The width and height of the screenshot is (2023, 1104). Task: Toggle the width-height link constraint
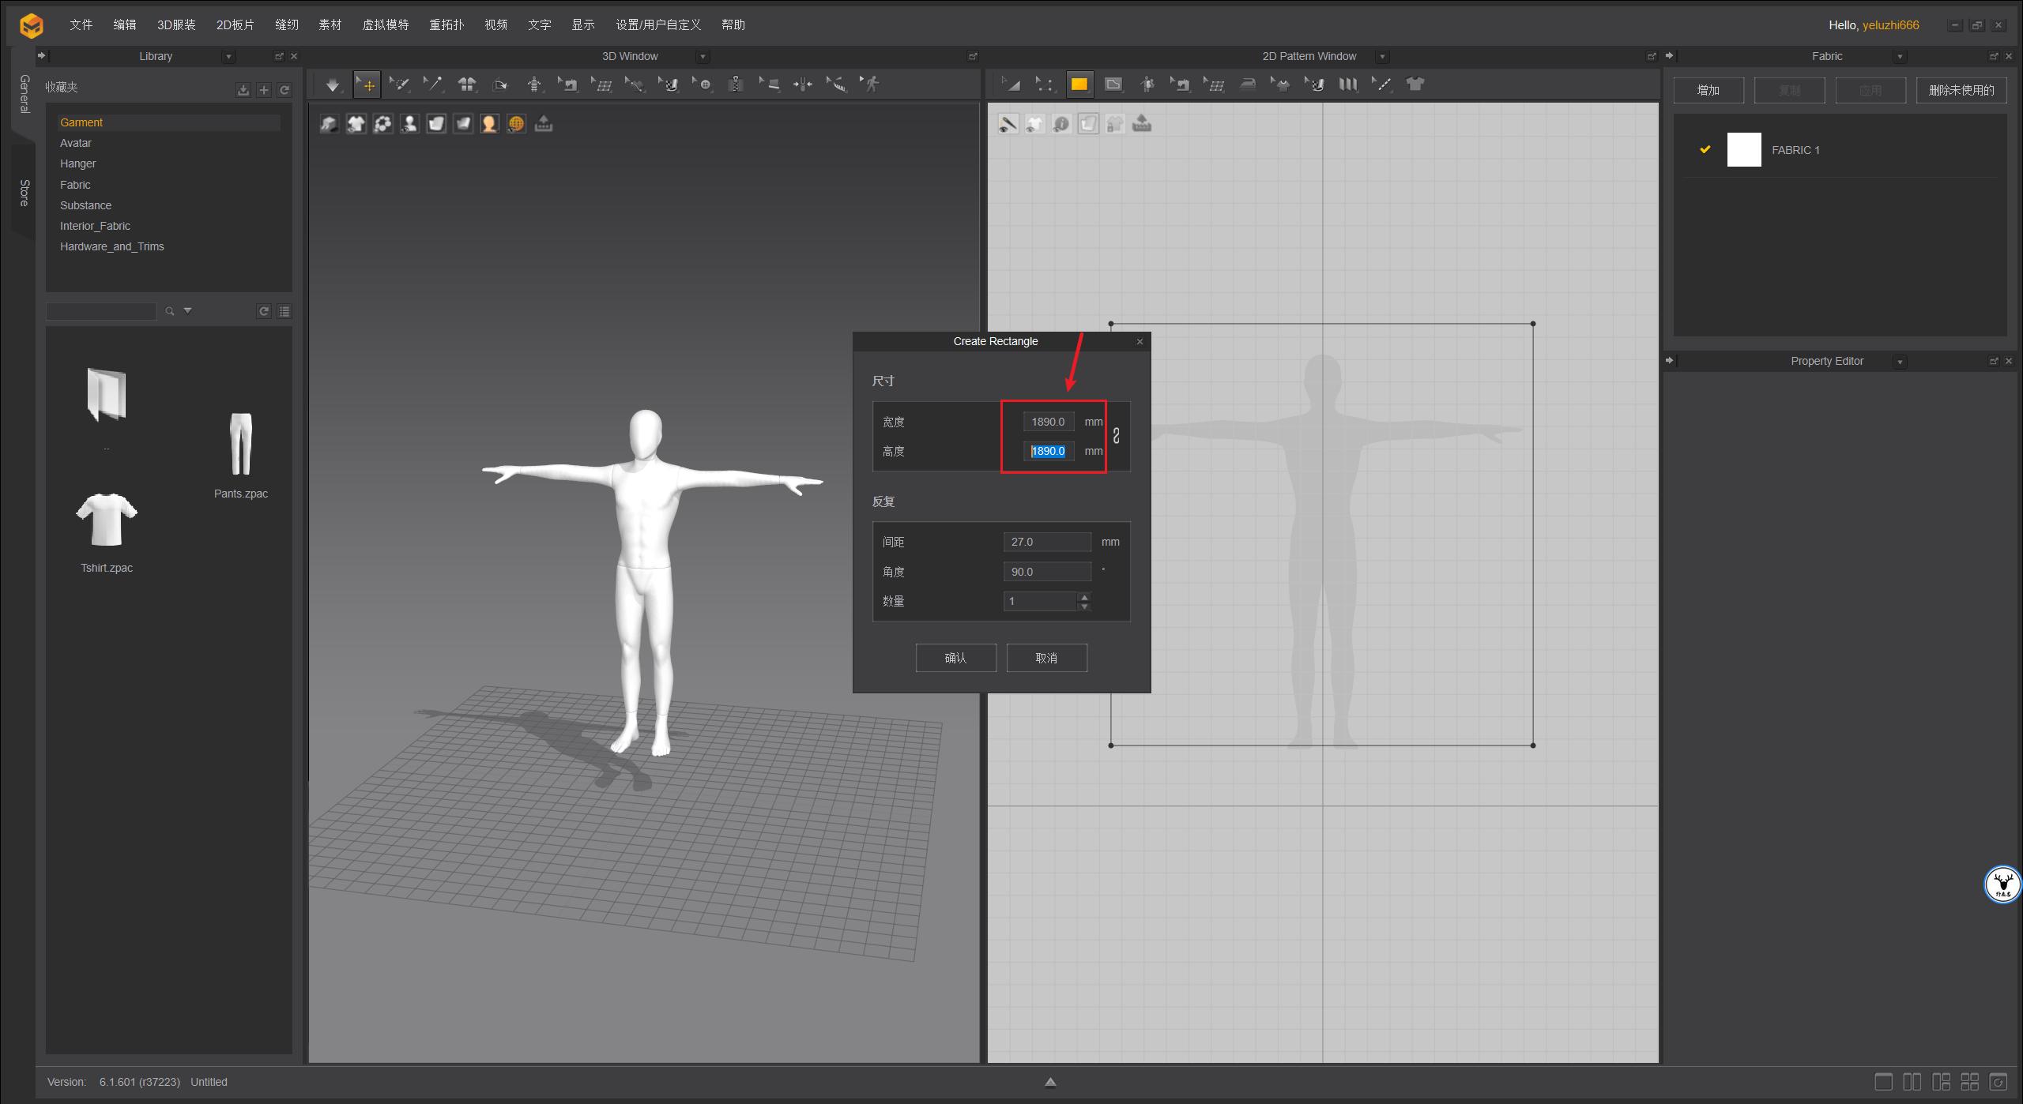[1116, 436]
